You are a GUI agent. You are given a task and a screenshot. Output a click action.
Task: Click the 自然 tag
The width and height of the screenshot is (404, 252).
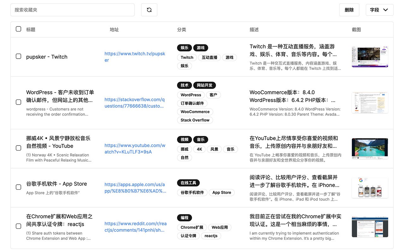[184, 158]
